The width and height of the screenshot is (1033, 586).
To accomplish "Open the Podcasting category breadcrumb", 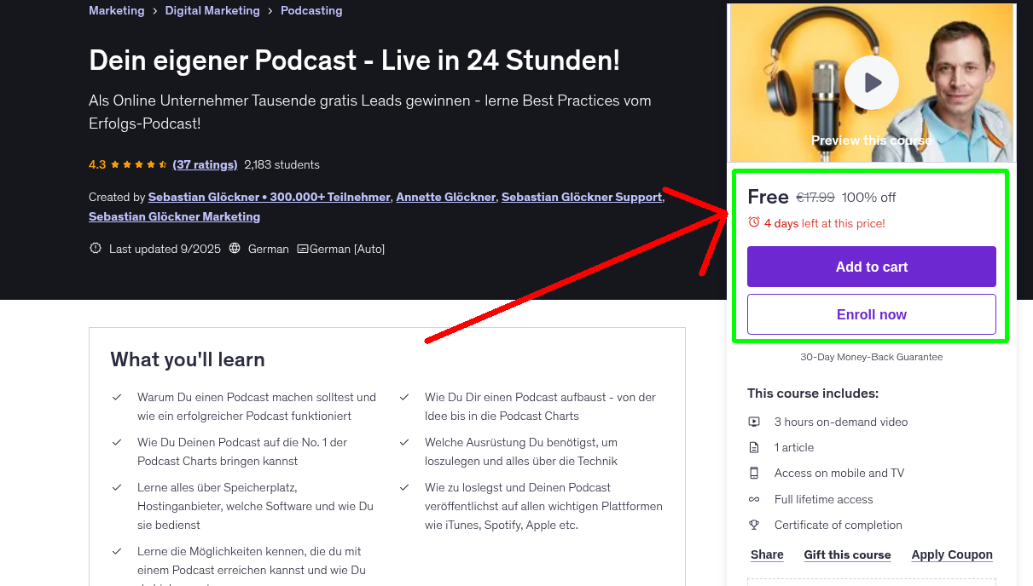I will pos(310,10).
